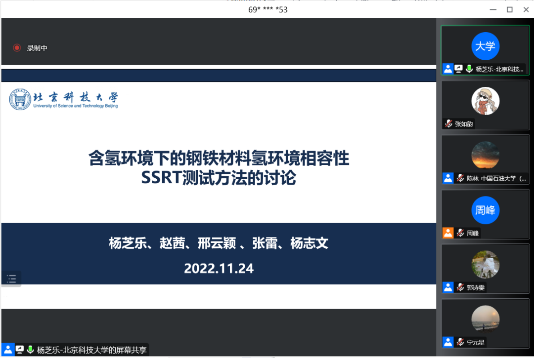Click the blue member icon on 陈林's tile
This screenshot has height=358, width=534.
[x=448, y=178]
